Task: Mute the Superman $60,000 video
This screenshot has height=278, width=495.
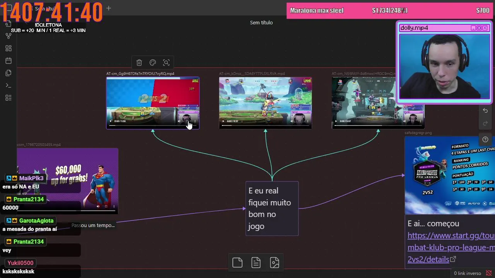Action: tap(98, 206)
